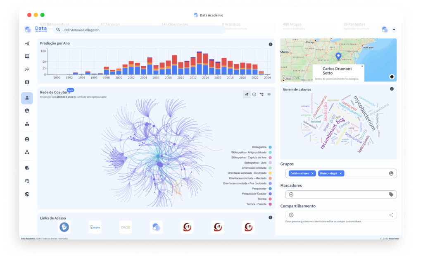
Task: Open the user account dropdown arrow
Action: (x=394, y=30)
